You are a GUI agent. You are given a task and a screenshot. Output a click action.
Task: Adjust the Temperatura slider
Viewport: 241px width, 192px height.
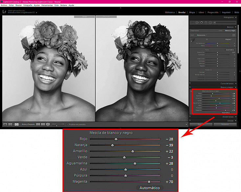[217, 43]
